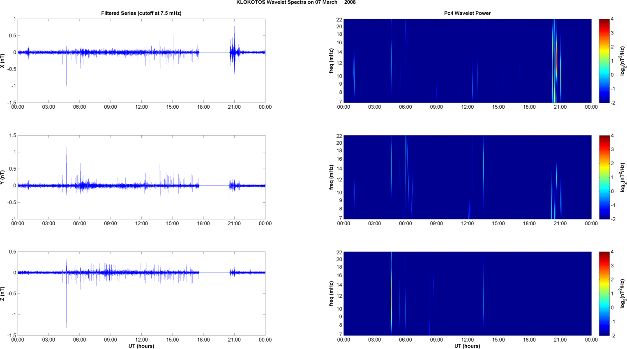
Task: Click the top colorbar's log2(nT²/Hz) label
Action: (623, 61)
